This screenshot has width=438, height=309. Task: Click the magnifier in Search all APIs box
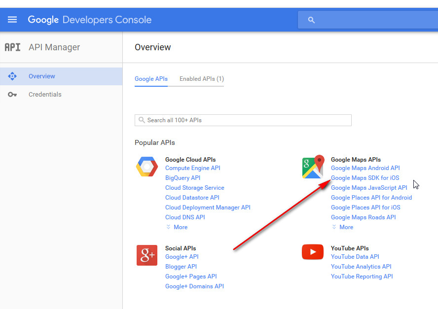point(142,120)
